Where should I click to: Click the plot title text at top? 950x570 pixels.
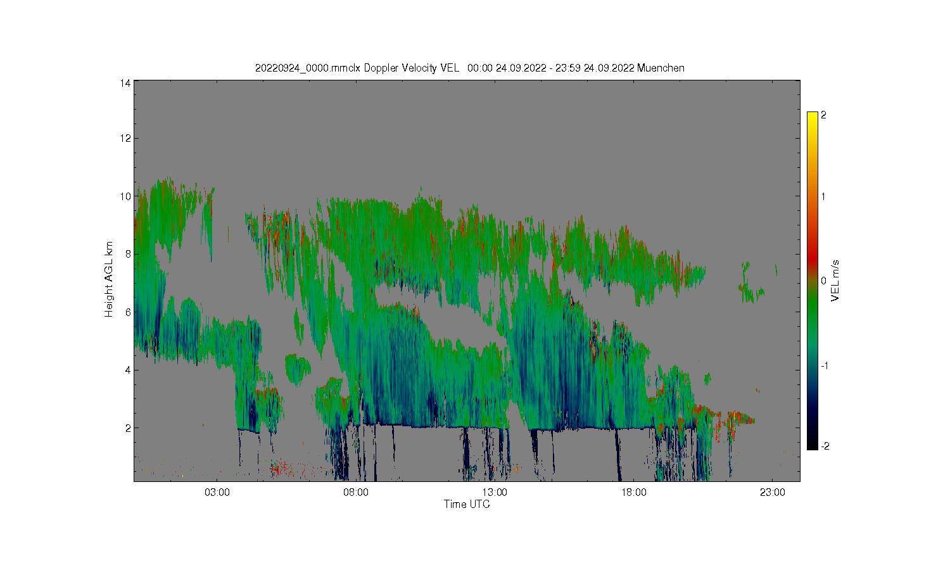(469, 68)
